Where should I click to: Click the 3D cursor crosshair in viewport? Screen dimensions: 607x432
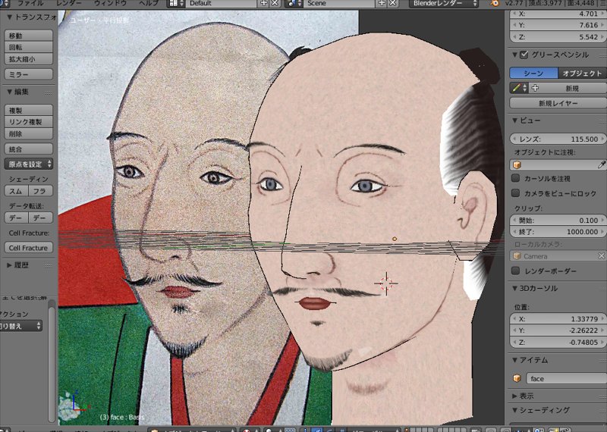coord(386,283)
